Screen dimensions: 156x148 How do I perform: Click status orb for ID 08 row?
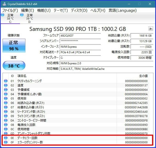(6, 112)
